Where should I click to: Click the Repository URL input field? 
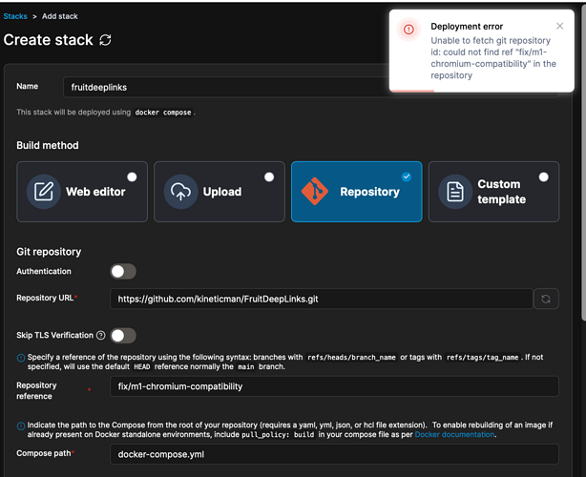(320, 299)
